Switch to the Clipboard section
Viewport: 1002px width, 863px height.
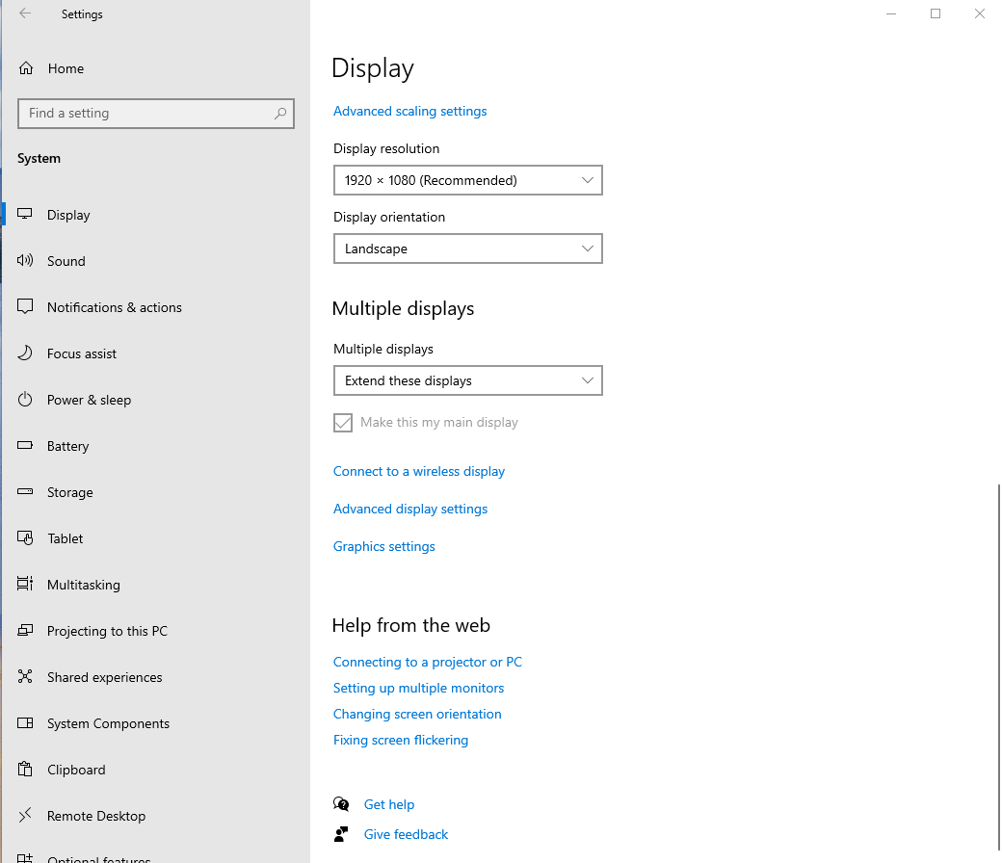(26, 770)
